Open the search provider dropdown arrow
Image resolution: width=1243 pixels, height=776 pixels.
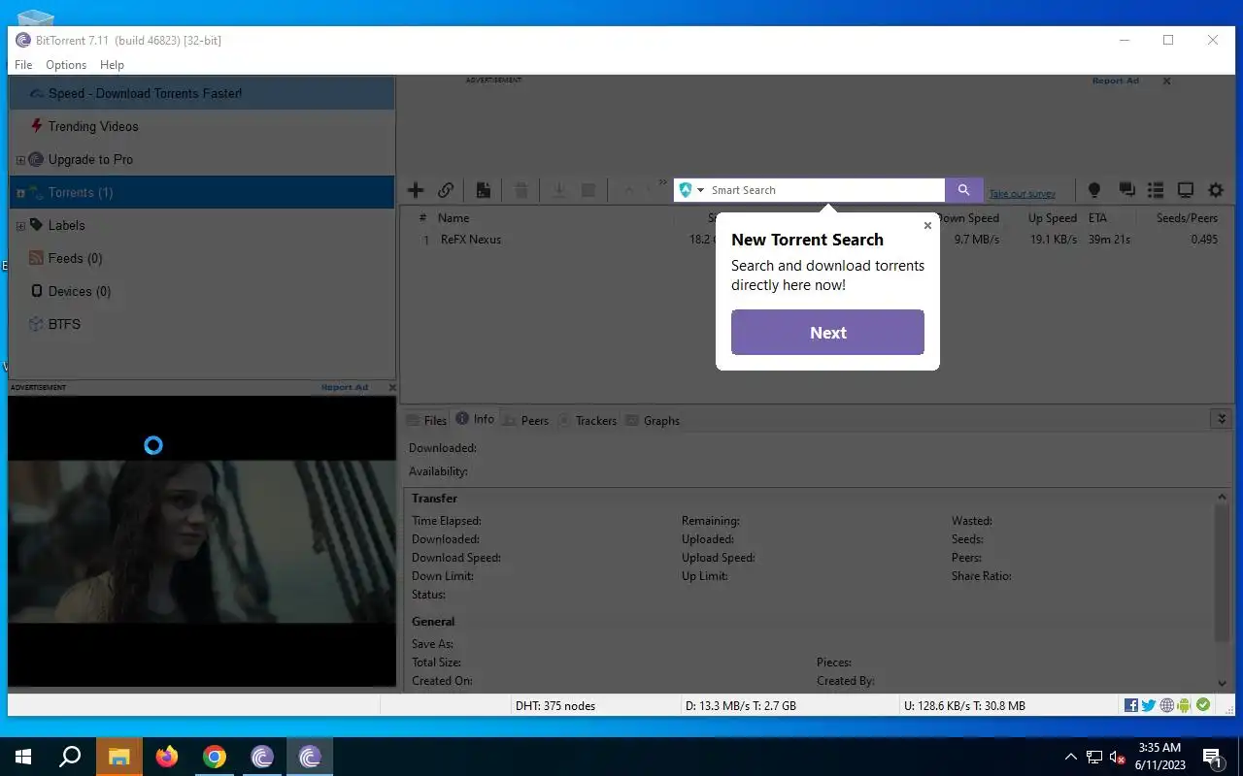[x=700, y=190]
